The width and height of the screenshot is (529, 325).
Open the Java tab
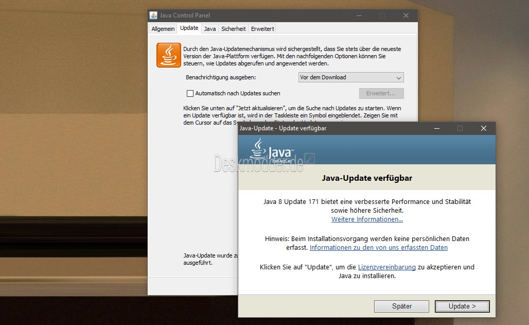(x=210, y=29)
